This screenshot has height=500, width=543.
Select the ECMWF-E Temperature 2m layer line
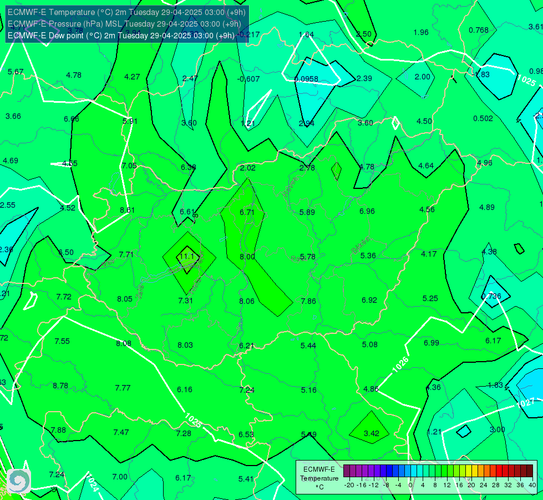click(127, 12)
